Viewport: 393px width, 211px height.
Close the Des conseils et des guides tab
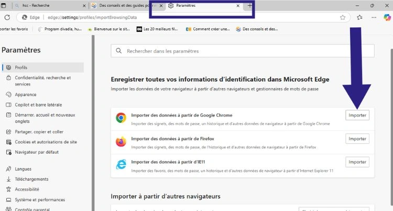161,6
